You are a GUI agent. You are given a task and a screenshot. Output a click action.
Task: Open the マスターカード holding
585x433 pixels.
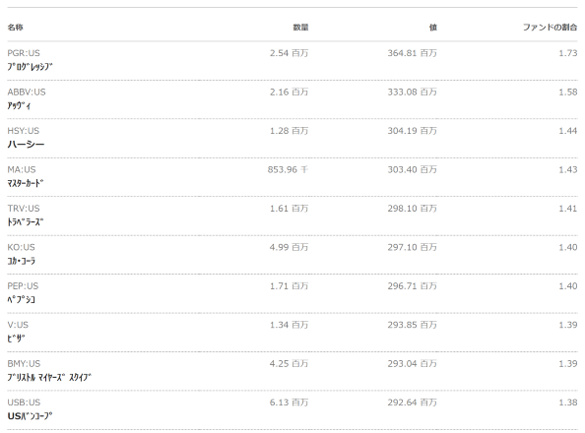[26, 183]
